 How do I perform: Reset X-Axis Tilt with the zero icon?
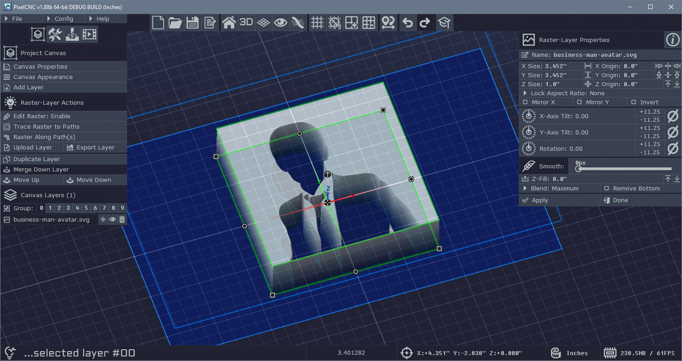673,116
